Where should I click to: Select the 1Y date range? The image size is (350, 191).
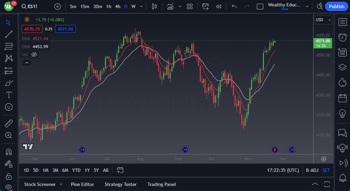[x=87, y=170]
